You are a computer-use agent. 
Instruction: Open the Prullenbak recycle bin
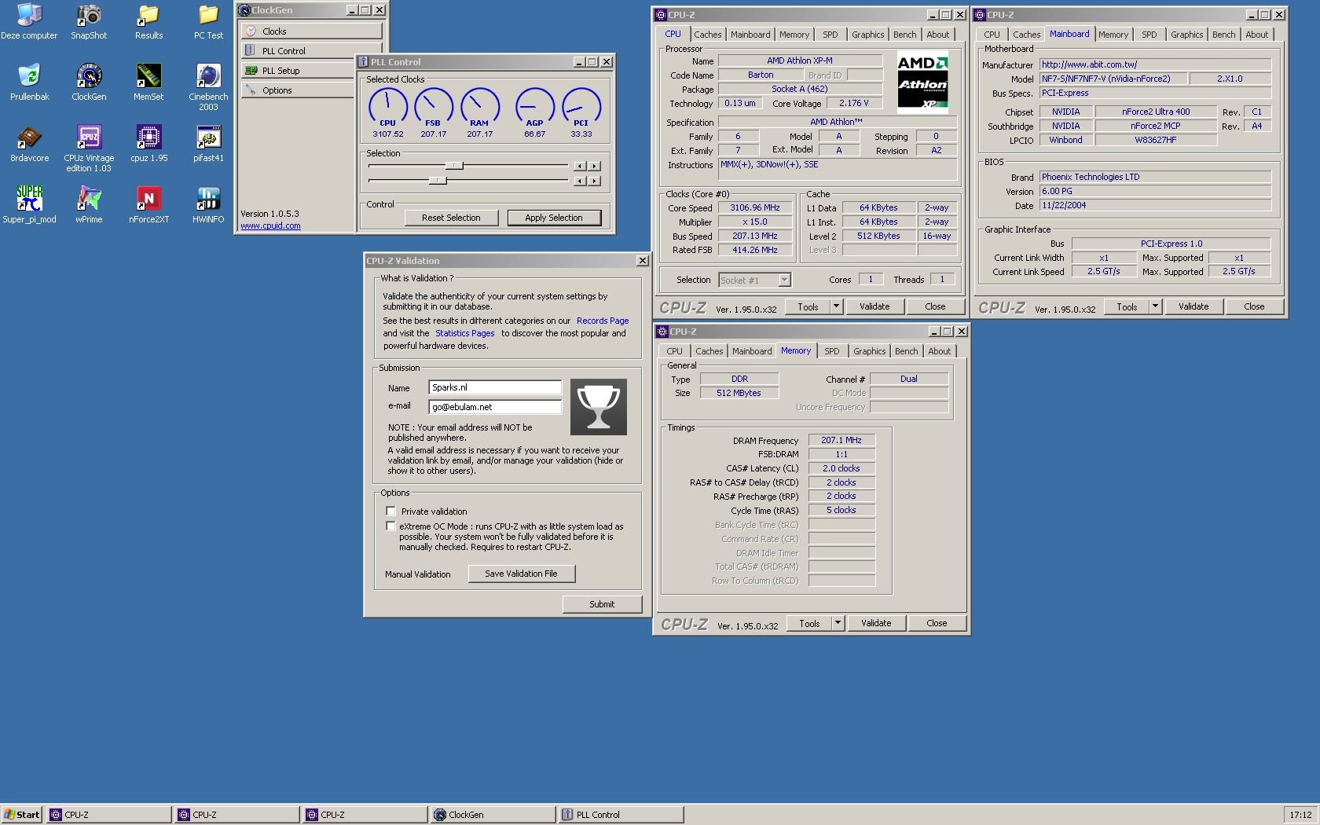[x=29, y=83]
